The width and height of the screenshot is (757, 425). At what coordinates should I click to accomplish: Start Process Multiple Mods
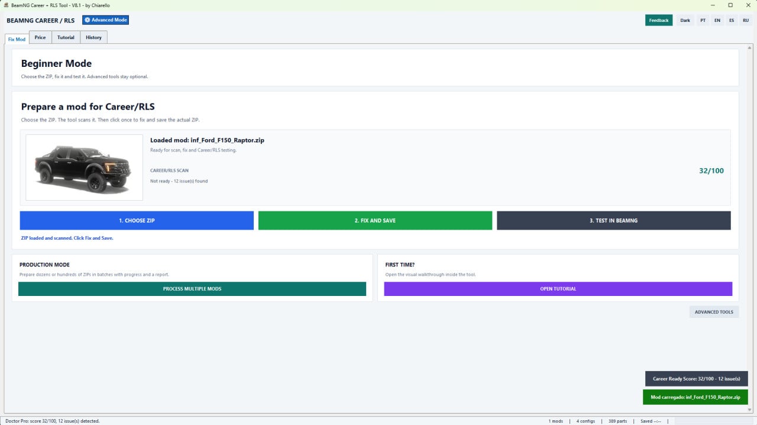click(192, 289)
